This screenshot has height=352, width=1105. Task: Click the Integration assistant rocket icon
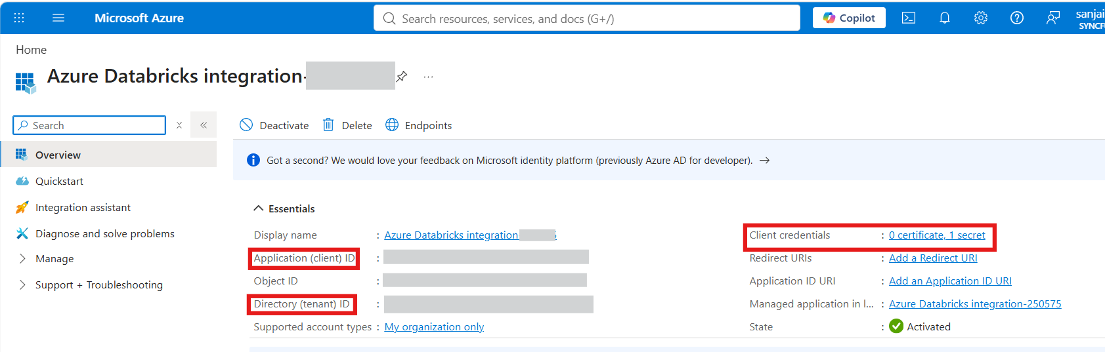click(22, 207)
